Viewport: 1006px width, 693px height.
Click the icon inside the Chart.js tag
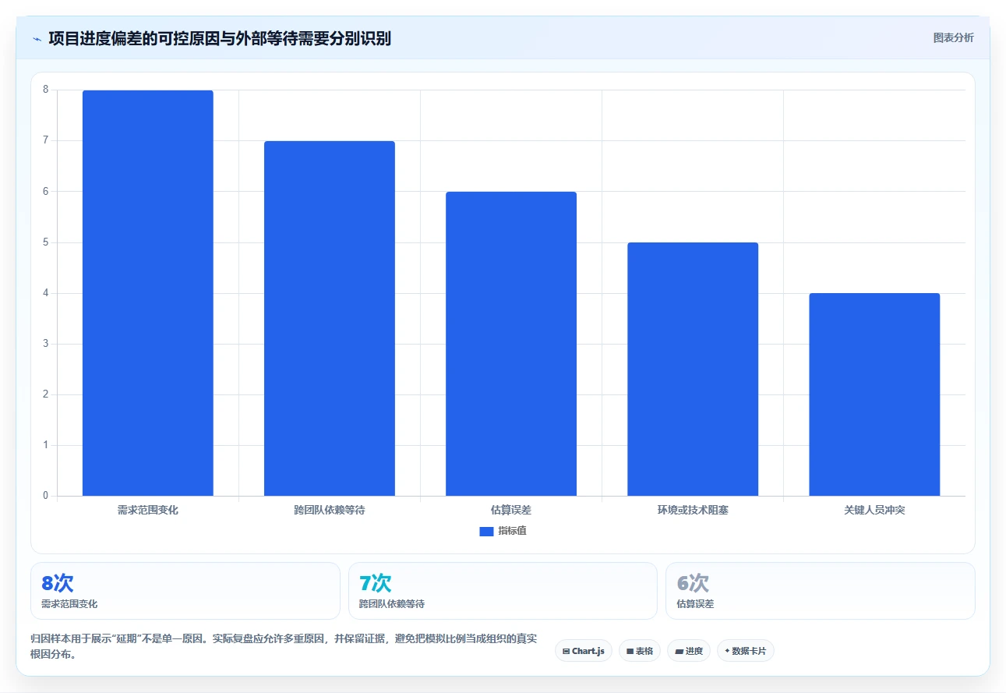[x=566, y=651]
